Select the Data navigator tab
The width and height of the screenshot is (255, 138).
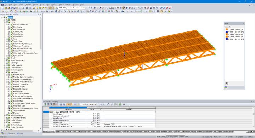click(x=4, y=134)
